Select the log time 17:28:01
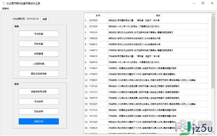The height and width of the screenshot is (136, 217). pos(93,80)
